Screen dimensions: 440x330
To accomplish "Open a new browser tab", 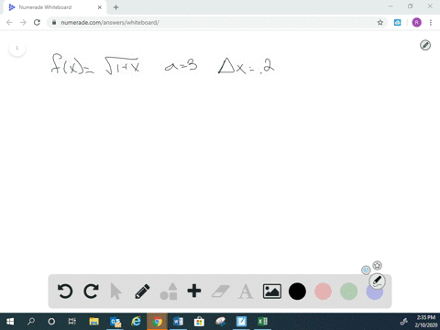I will [x=115, y=7].
